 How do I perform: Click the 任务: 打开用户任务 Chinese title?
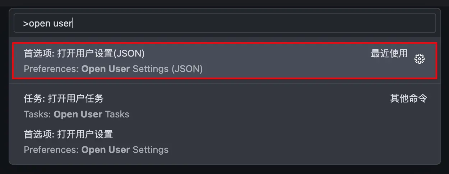coord(64,98)
